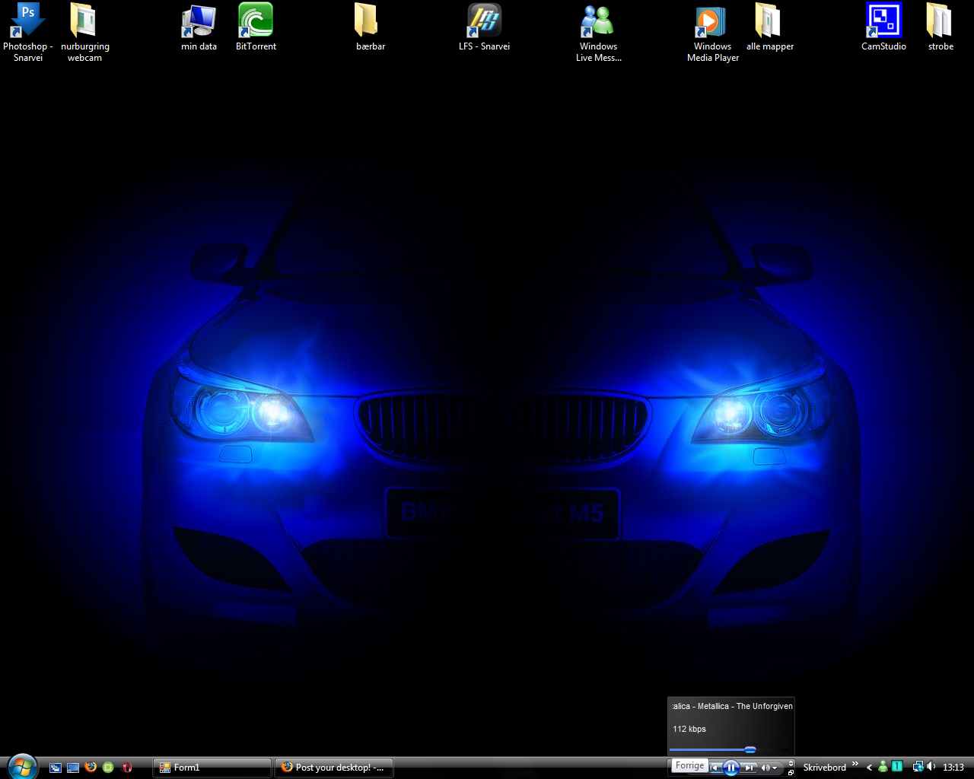Launch Opera from Quick Launch

[127, 768]
